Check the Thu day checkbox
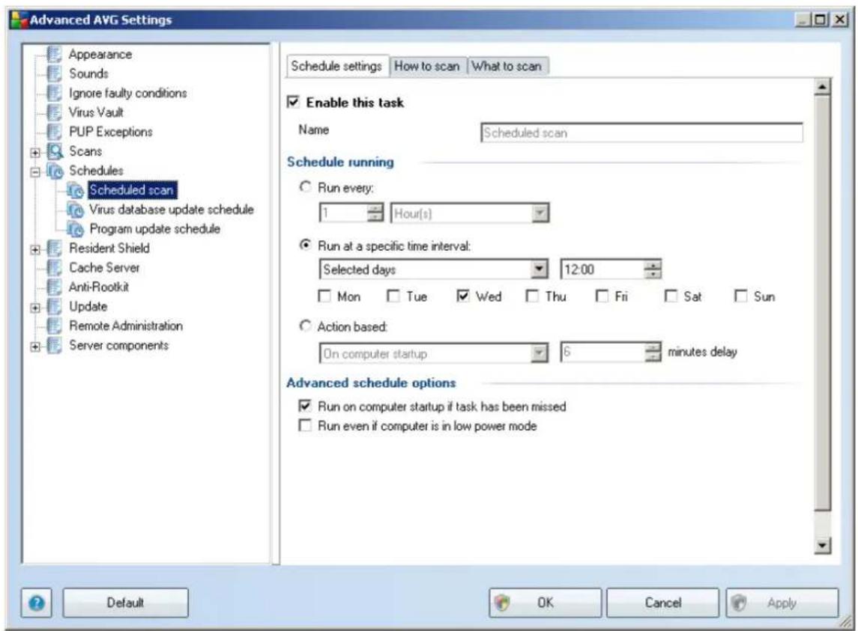This screenshot has width=858, height=631. coord(532,296)
